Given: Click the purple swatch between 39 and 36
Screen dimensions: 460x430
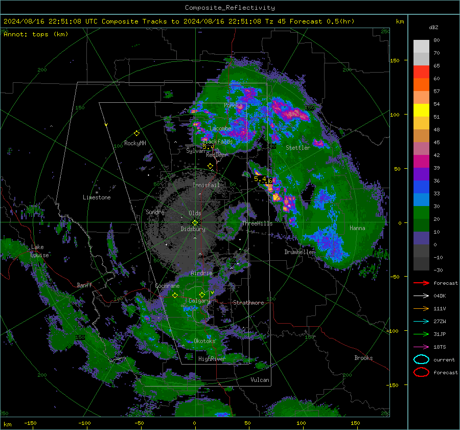Looking at the screenshot, I should coord(421,174).
